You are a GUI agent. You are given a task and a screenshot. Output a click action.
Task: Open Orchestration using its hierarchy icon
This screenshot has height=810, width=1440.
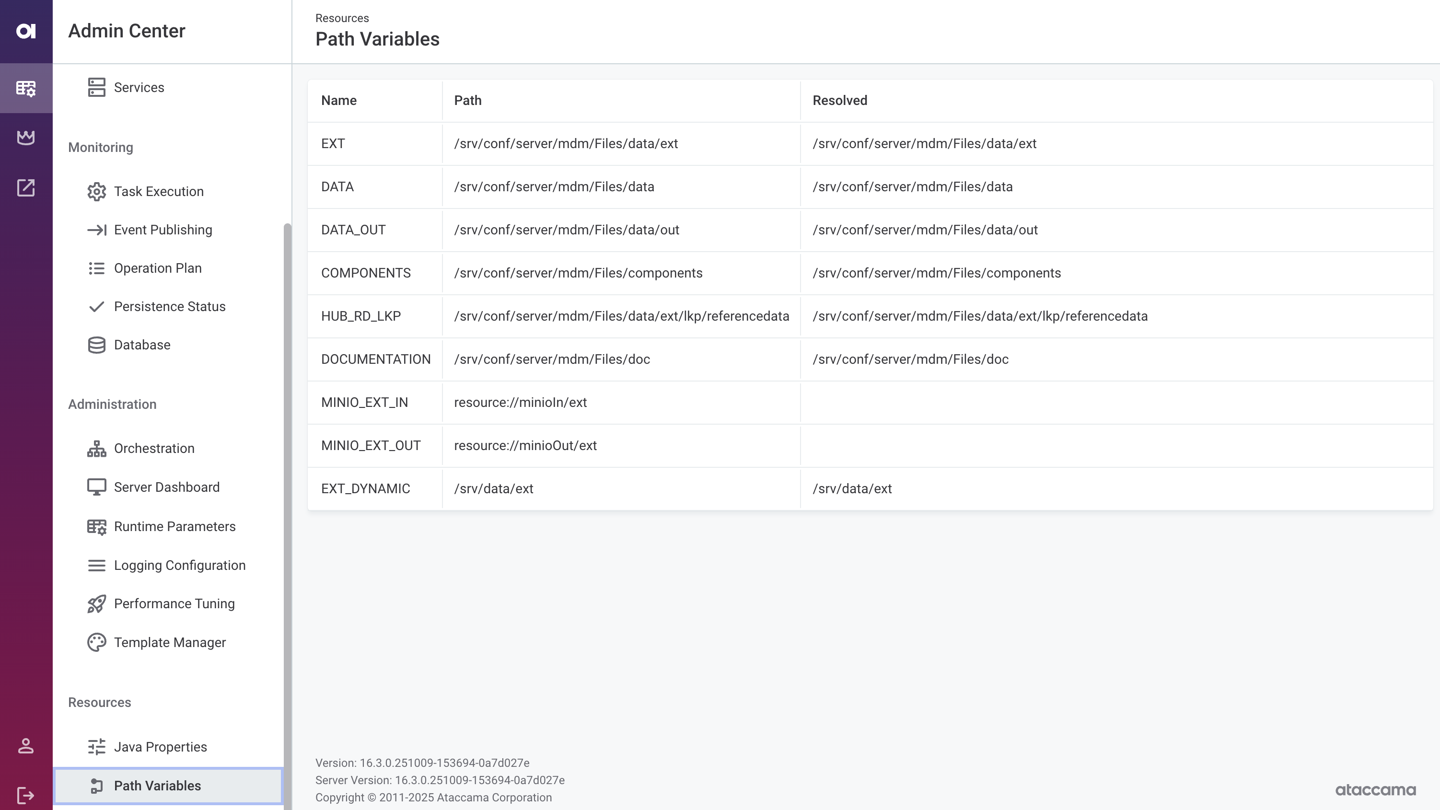coord(97,448)
